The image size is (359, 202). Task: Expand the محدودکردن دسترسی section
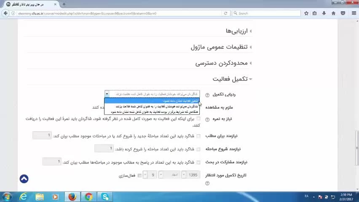click(x=223, y=63)
